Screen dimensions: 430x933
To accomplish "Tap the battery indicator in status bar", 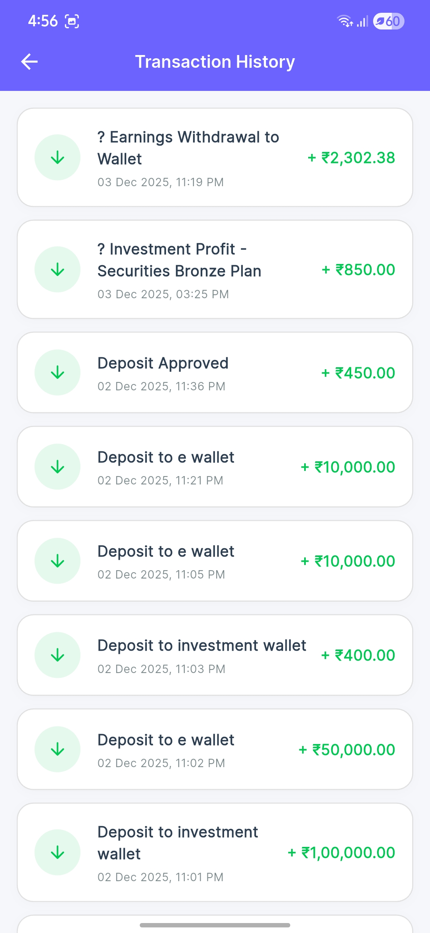I will tap(388, 21).
